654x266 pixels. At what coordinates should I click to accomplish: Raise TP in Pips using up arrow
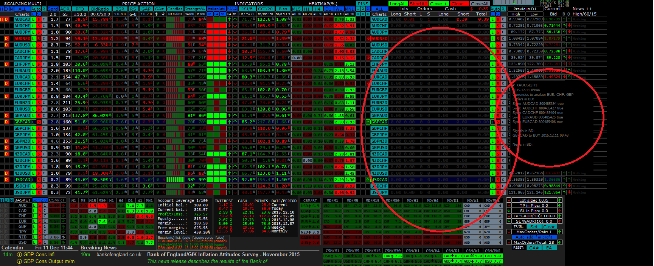point(560,206)
